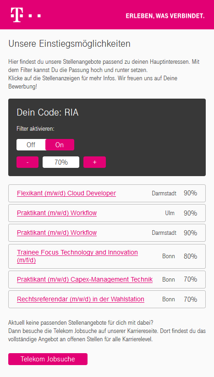Click 80% in the Trainee Focus row
214x377 pixels.
click(x=191, y=256)
